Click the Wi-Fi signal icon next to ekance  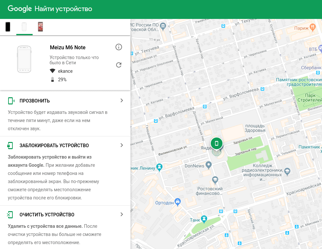click(x=53, y=71)
